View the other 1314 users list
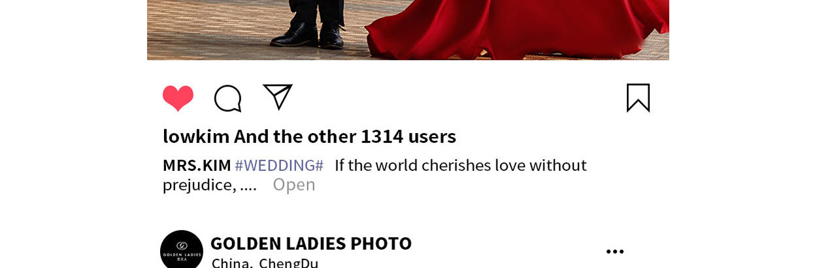Image resolution: width=817 pixels, height=268 pixels. [x=345, y=136]
